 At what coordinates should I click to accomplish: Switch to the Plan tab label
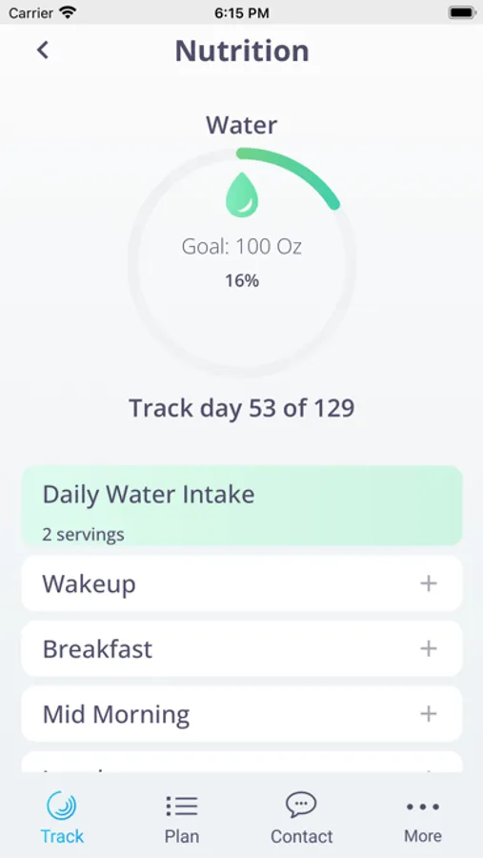click(x=182, y=836)
